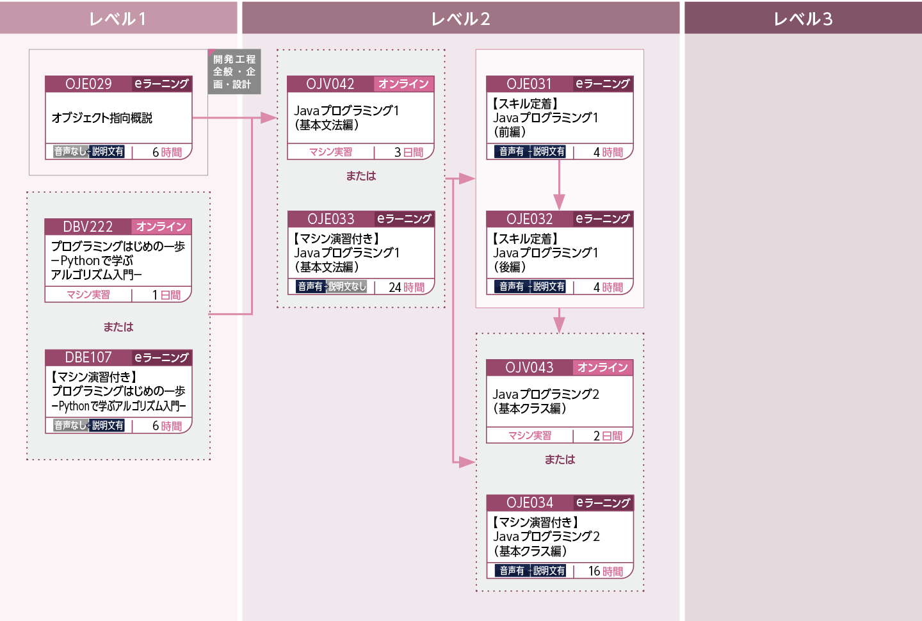Open the OJE031 スキル定着 前編 course card
This screenshot has height=621, width=922.
pos(560,118)
